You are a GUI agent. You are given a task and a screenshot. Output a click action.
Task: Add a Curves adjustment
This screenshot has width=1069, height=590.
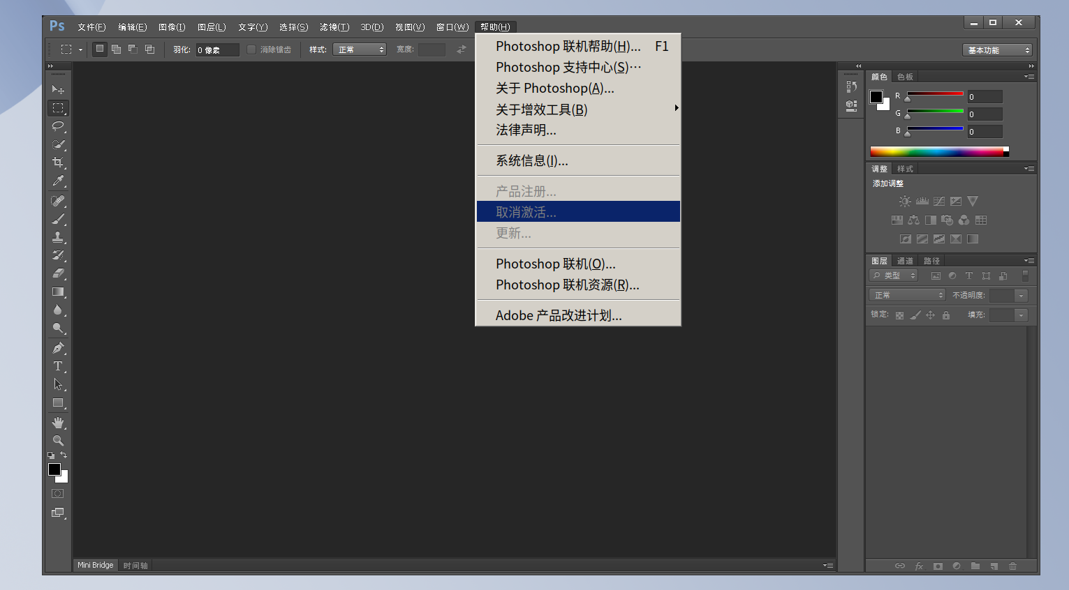939,201
